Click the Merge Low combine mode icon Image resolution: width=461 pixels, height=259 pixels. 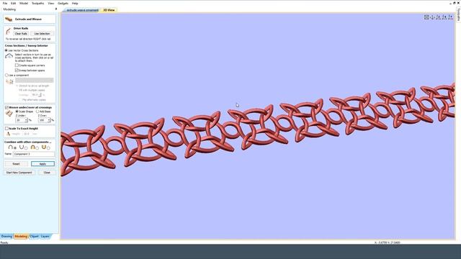point(44,147)
